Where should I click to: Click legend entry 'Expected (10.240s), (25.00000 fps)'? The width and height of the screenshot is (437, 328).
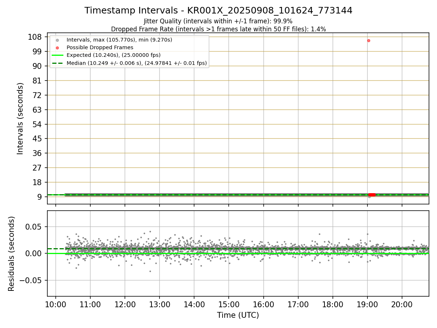114,55
